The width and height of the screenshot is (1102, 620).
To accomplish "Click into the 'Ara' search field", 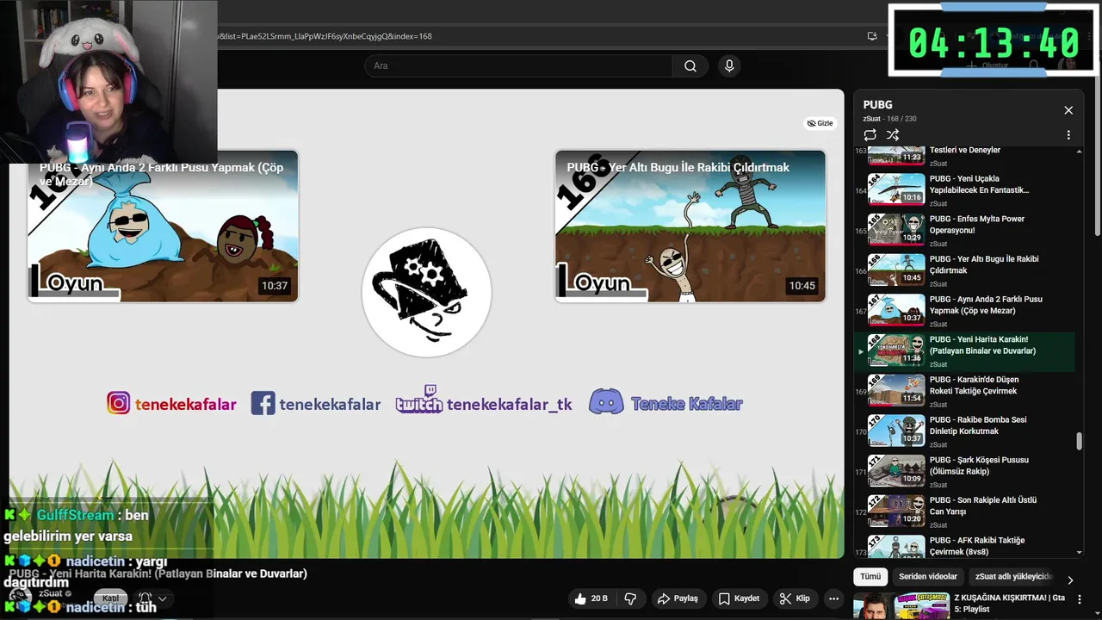I will (x=518, y=66).
